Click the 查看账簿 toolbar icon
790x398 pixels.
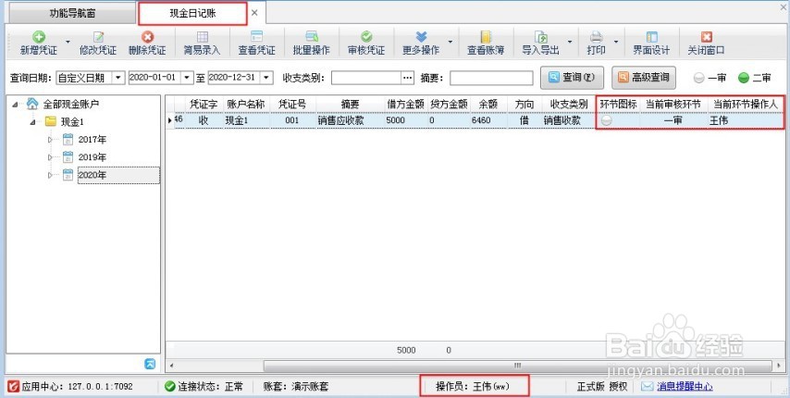click(486, 37)
